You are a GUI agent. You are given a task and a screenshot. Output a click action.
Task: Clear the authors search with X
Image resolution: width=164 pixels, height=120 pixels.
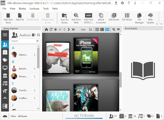pos(38,41)
